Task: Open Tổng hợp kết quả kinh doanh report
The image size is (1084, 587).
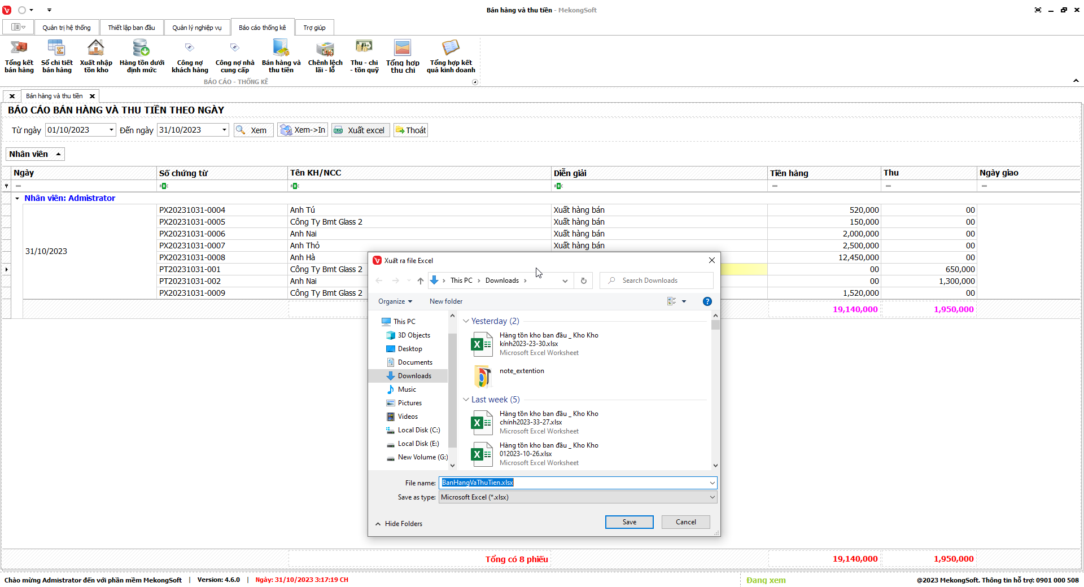Action: point(451,56)
